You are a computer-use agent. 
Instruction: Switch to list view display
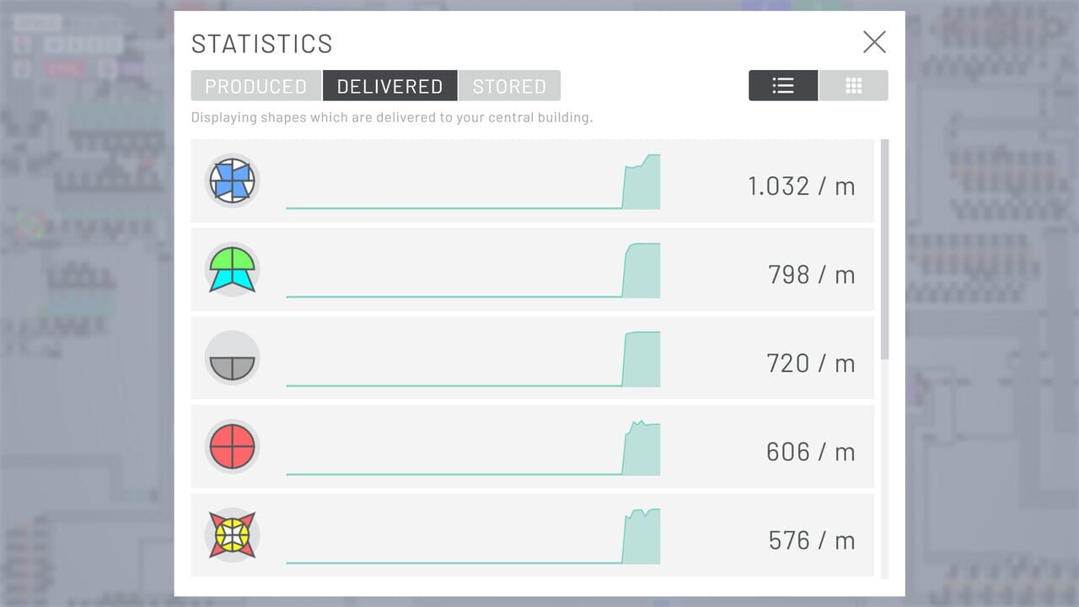783,86
